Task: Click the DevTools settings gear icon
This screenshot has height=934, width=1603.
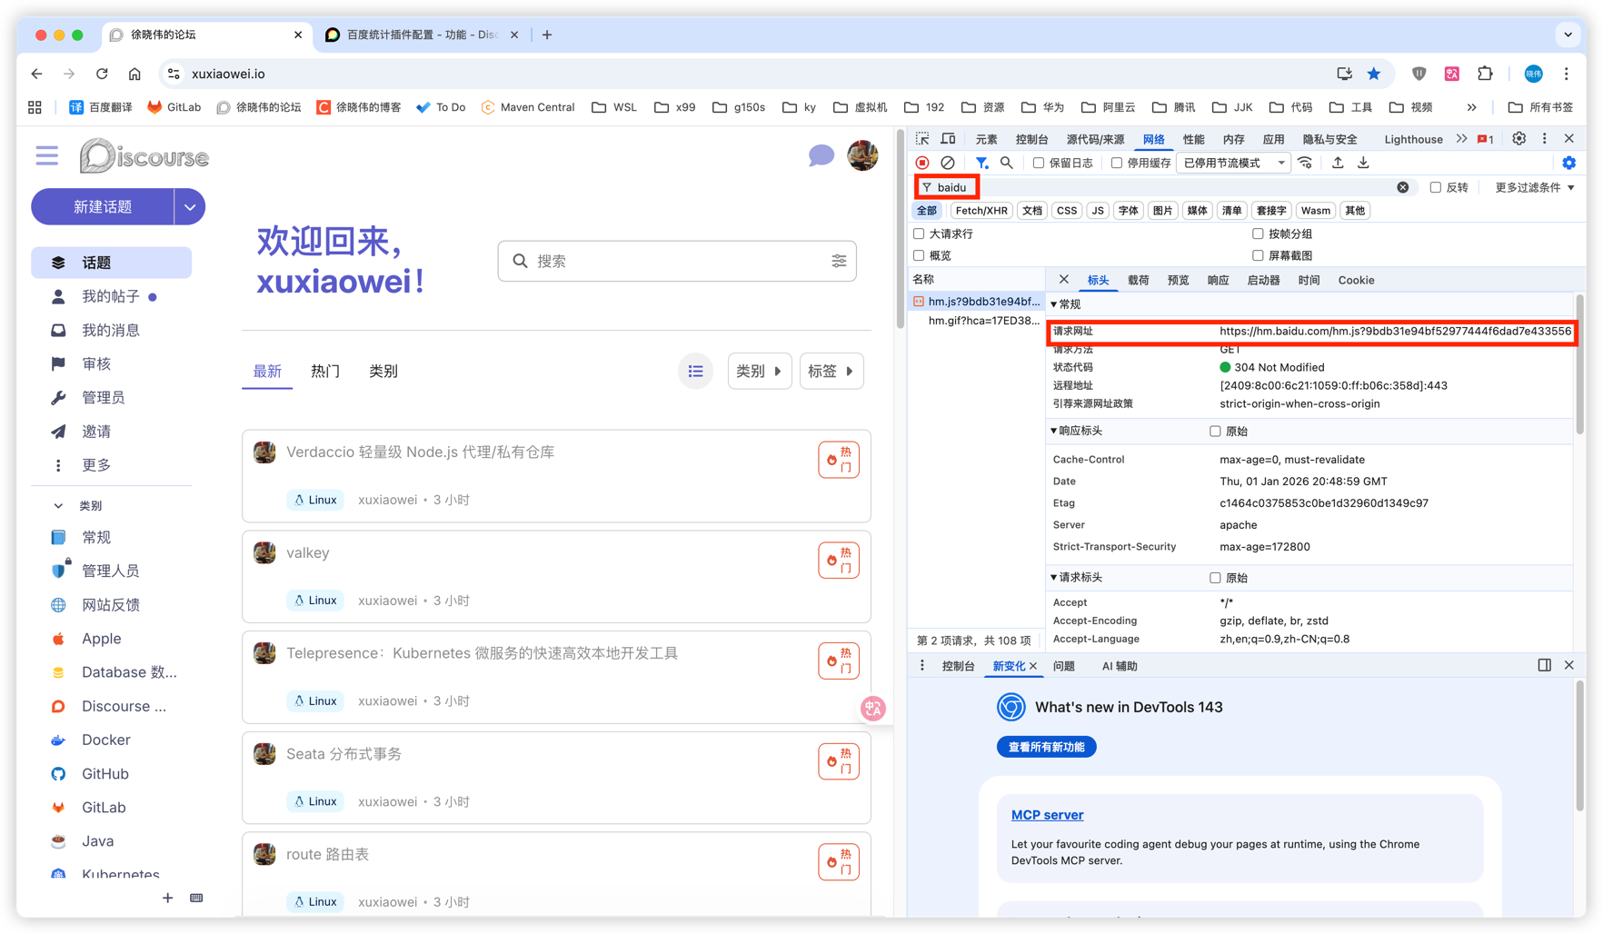Action: [1518, 139]
